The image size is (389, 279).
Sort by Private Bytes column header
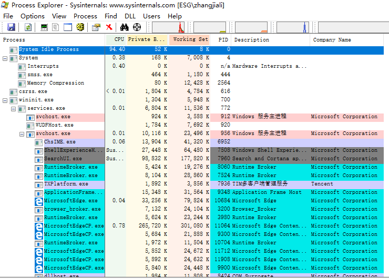pyautogui.click(x=147, y=40)
